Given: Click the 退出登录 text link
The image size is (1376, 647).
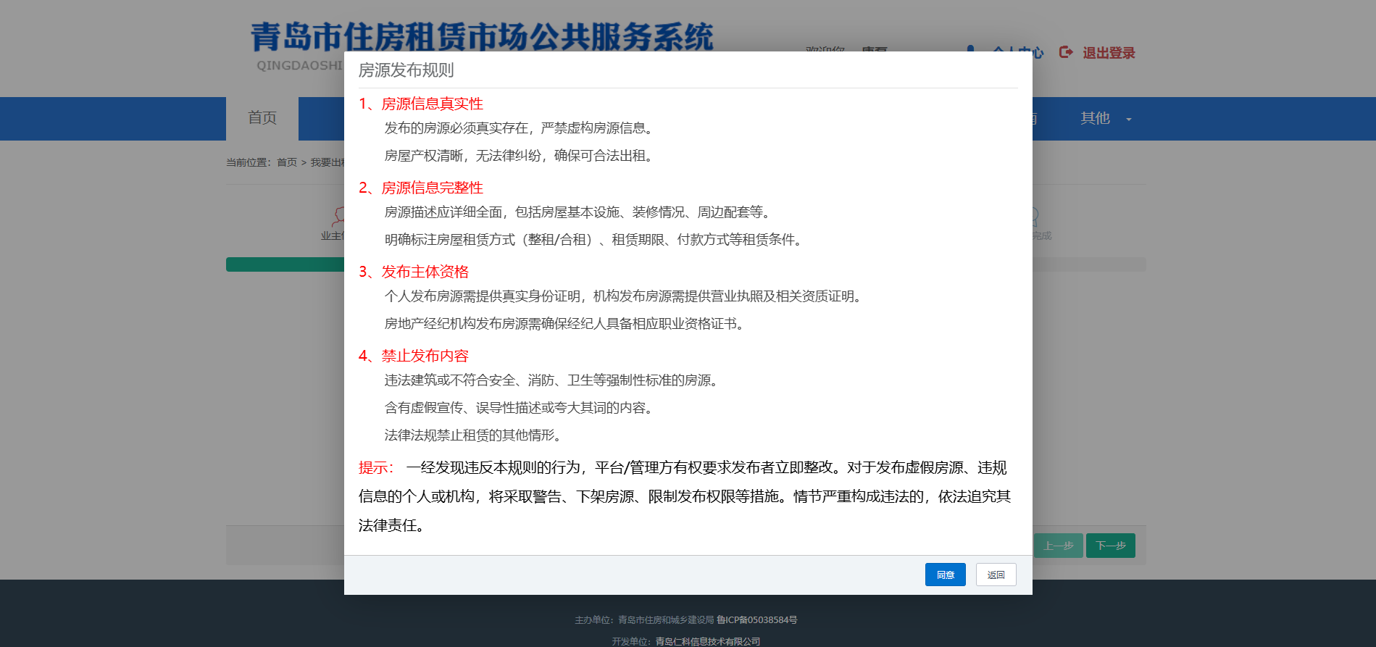Looking at the screenshot, I should [x=1109, y=53].
